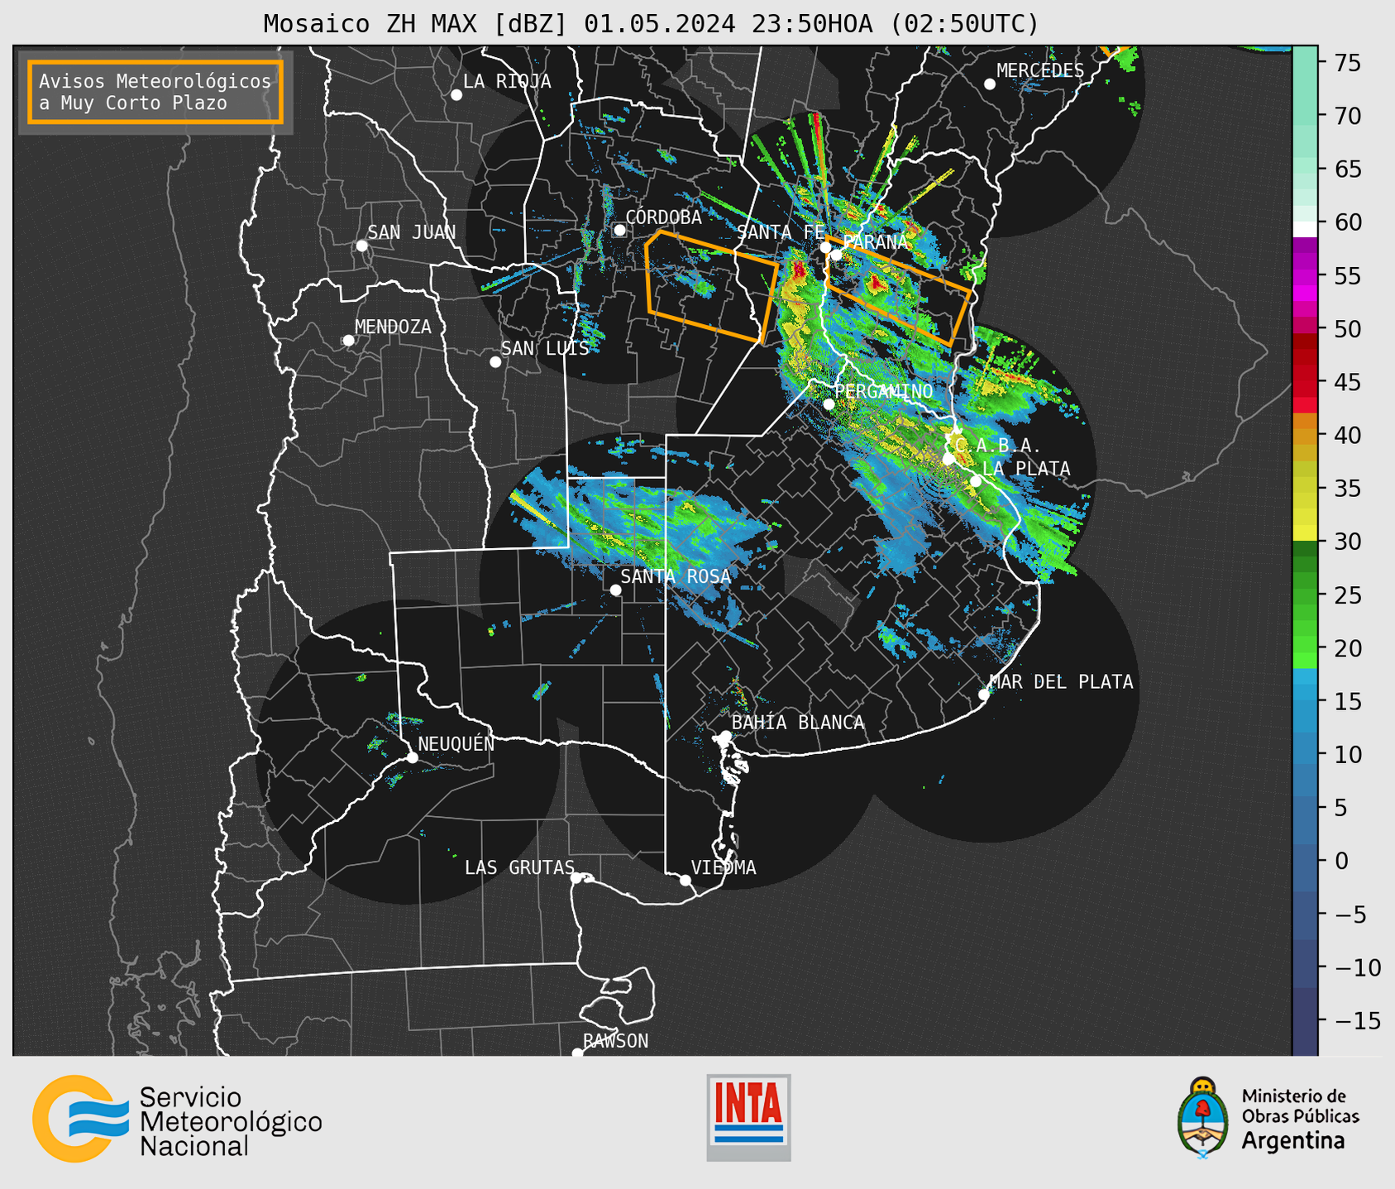Click the 55 dBZ magenta color band
Screen dimensions: 1395x1189
point(1305,275)
